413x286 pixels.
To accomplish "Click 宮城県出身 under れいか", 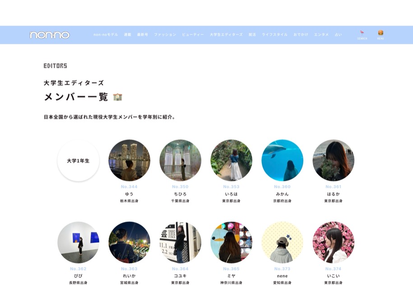I will [129, 283].
